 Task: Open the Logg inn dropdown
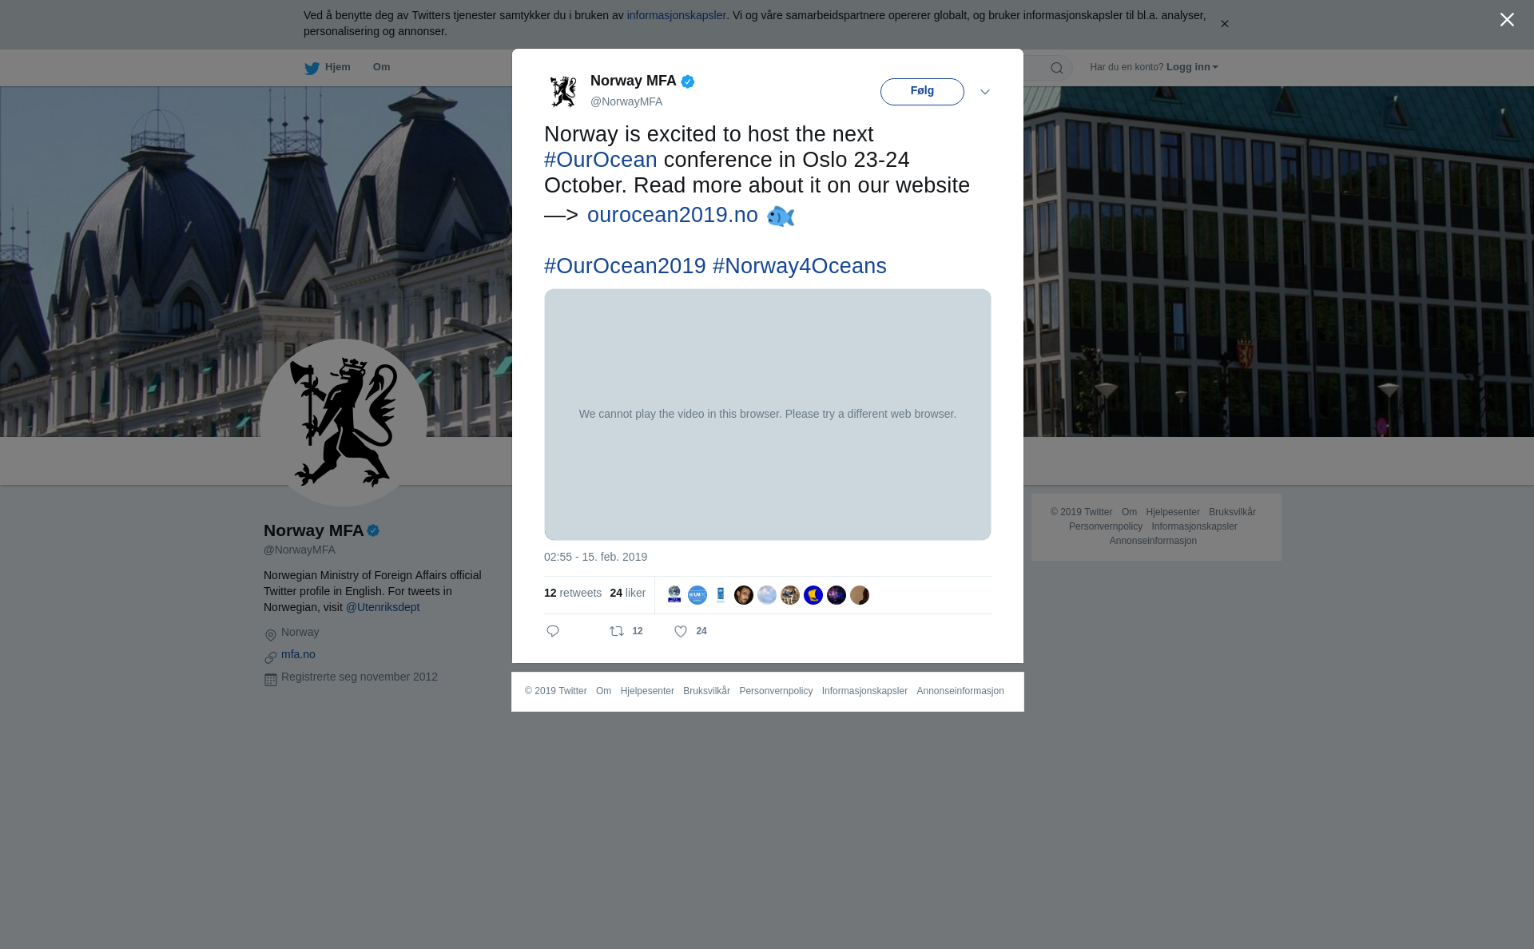pyautogui.click(x=1192, y=67)
